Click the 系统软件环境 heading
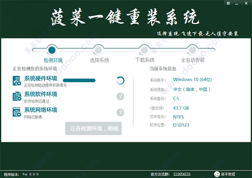This screenshot has width=252, height=178. (41, 94)
